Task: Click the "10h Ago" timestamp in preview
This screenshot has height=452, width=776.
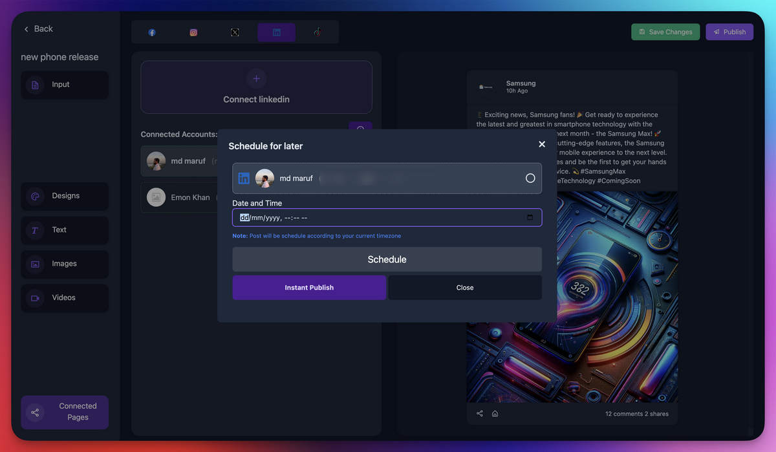Action: [517, 92]
